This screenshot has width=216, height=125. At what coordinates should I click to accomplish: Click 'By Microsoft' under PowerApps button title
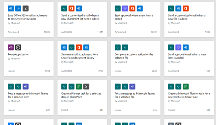[x=14, y=59]
